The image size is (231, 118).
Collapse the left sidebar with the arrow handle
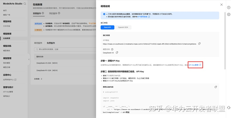click(x=29, y=59)
